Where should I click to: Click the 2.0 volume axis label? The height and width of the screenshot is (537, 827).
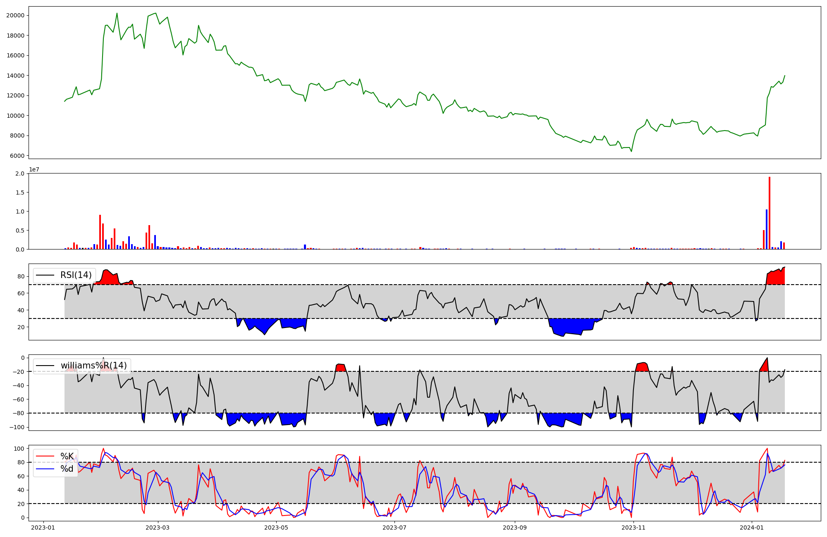tap(20, 173)
